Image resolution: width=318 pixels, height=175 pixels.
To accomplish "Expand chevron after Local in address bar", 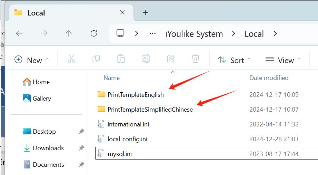I will [x=275, y=34].
